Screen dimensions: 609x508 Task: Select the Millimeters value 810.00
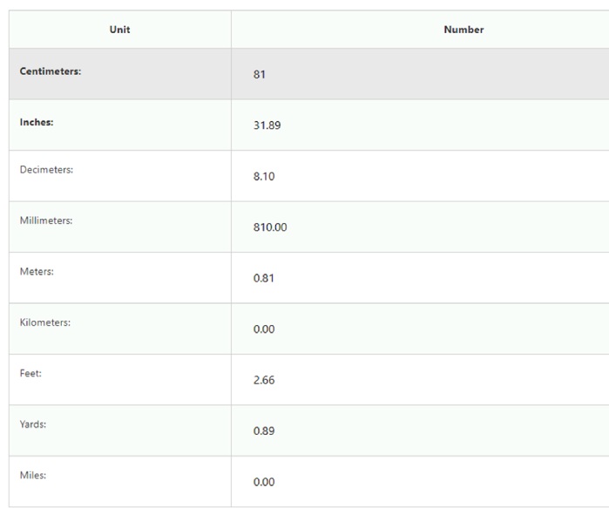click(270, 227)
